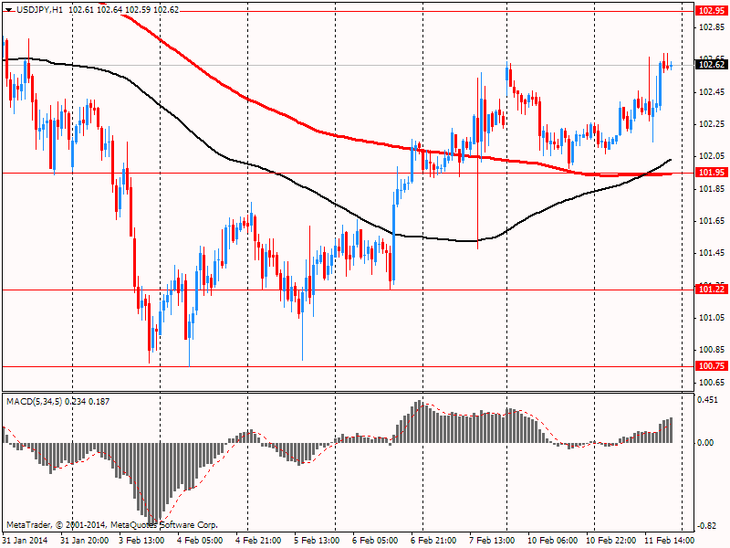The height and width of the screenshot is (548, 730).
Task: Click -0.82 on the MACD scale
Action: pyautogui.click(x=706, y=526)
